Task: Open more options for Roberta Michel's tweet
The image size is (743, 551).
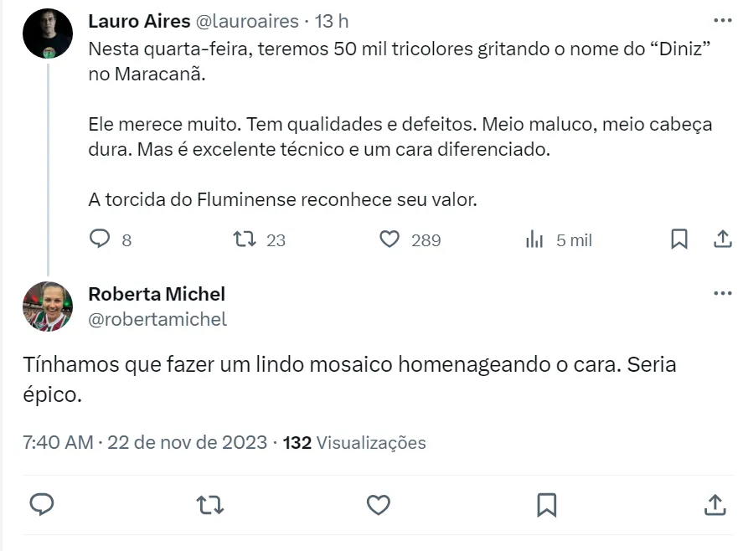Action: [x=722, y=294]
